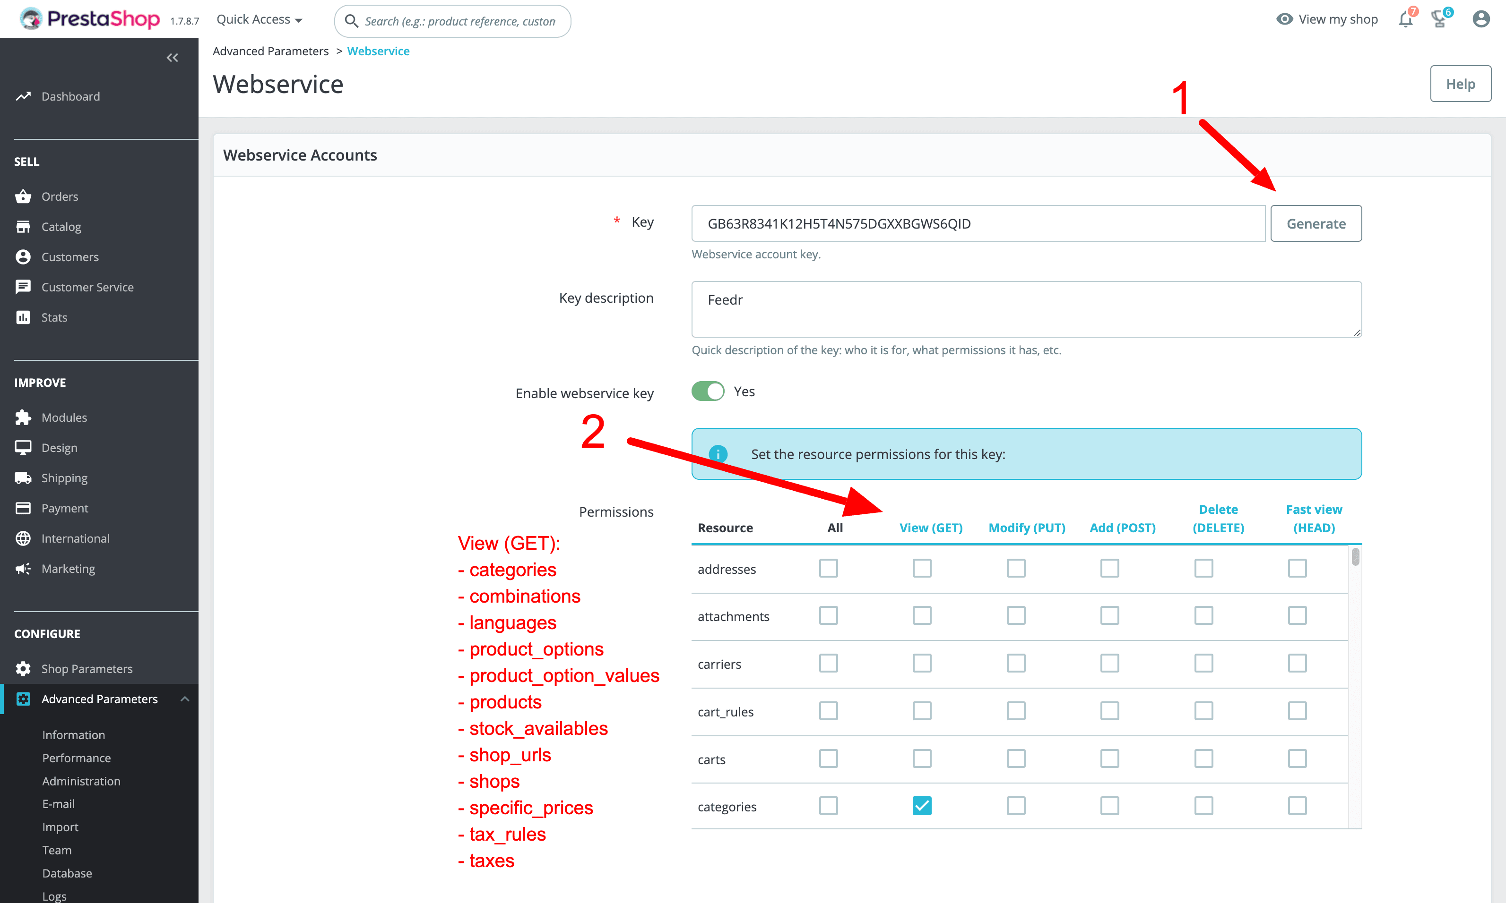Viewport: 1506px width, 903px height.
Task: Click the Shipping truck icon
Action: 23,477
